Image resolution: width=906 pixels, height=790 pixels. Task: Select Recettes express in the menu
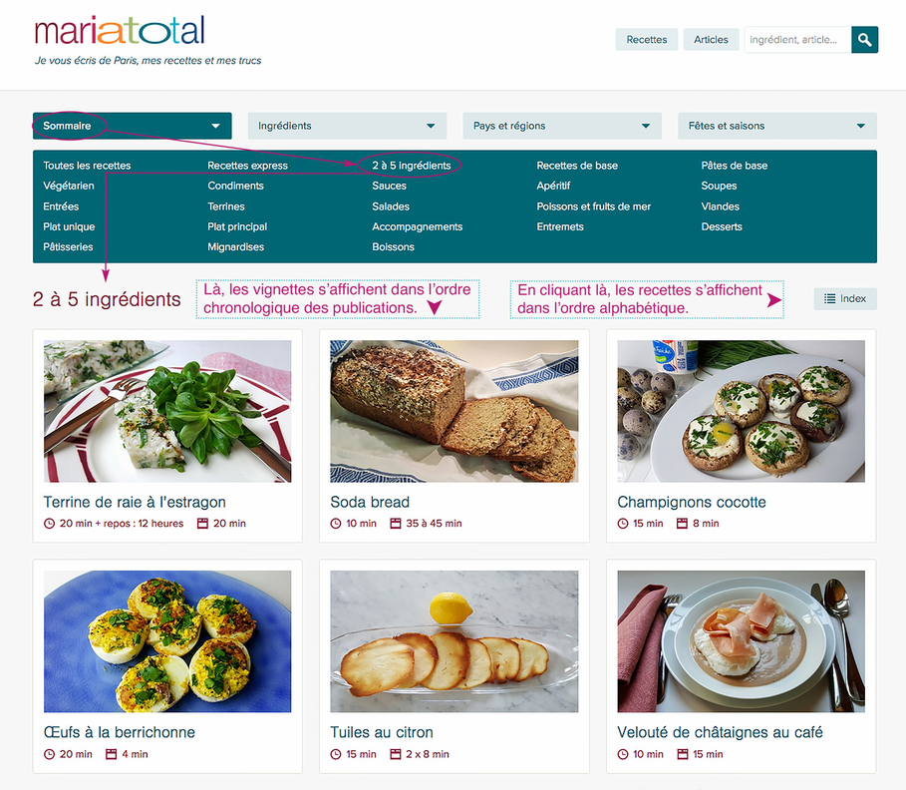(x=247, y=166)
